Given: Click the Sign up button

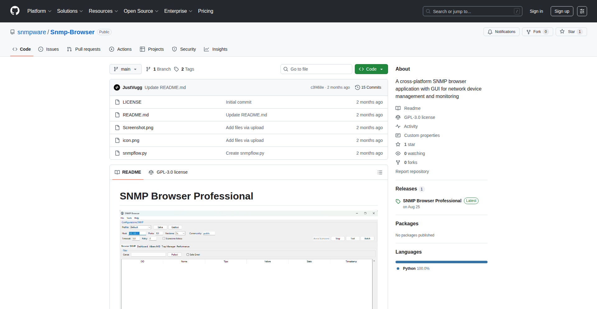Looking at the screenshot, I should tap(562, 11).
